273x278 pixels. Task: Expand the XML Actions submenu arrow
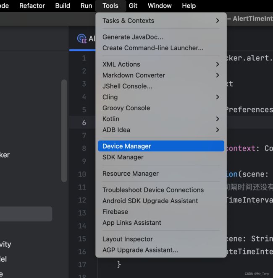click(x=218, y=64)
